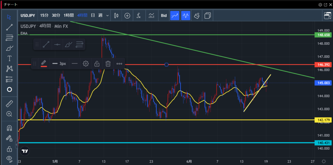Click the TradingView logo
This screenshot has width=333, height=165.
point(25,151)
